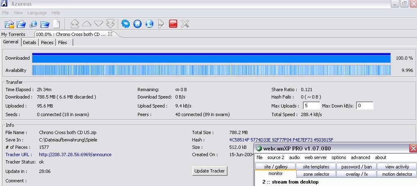The width and height of the screenshot is (417, 186).
Task: Open the View menu
Action: point(18,13)
